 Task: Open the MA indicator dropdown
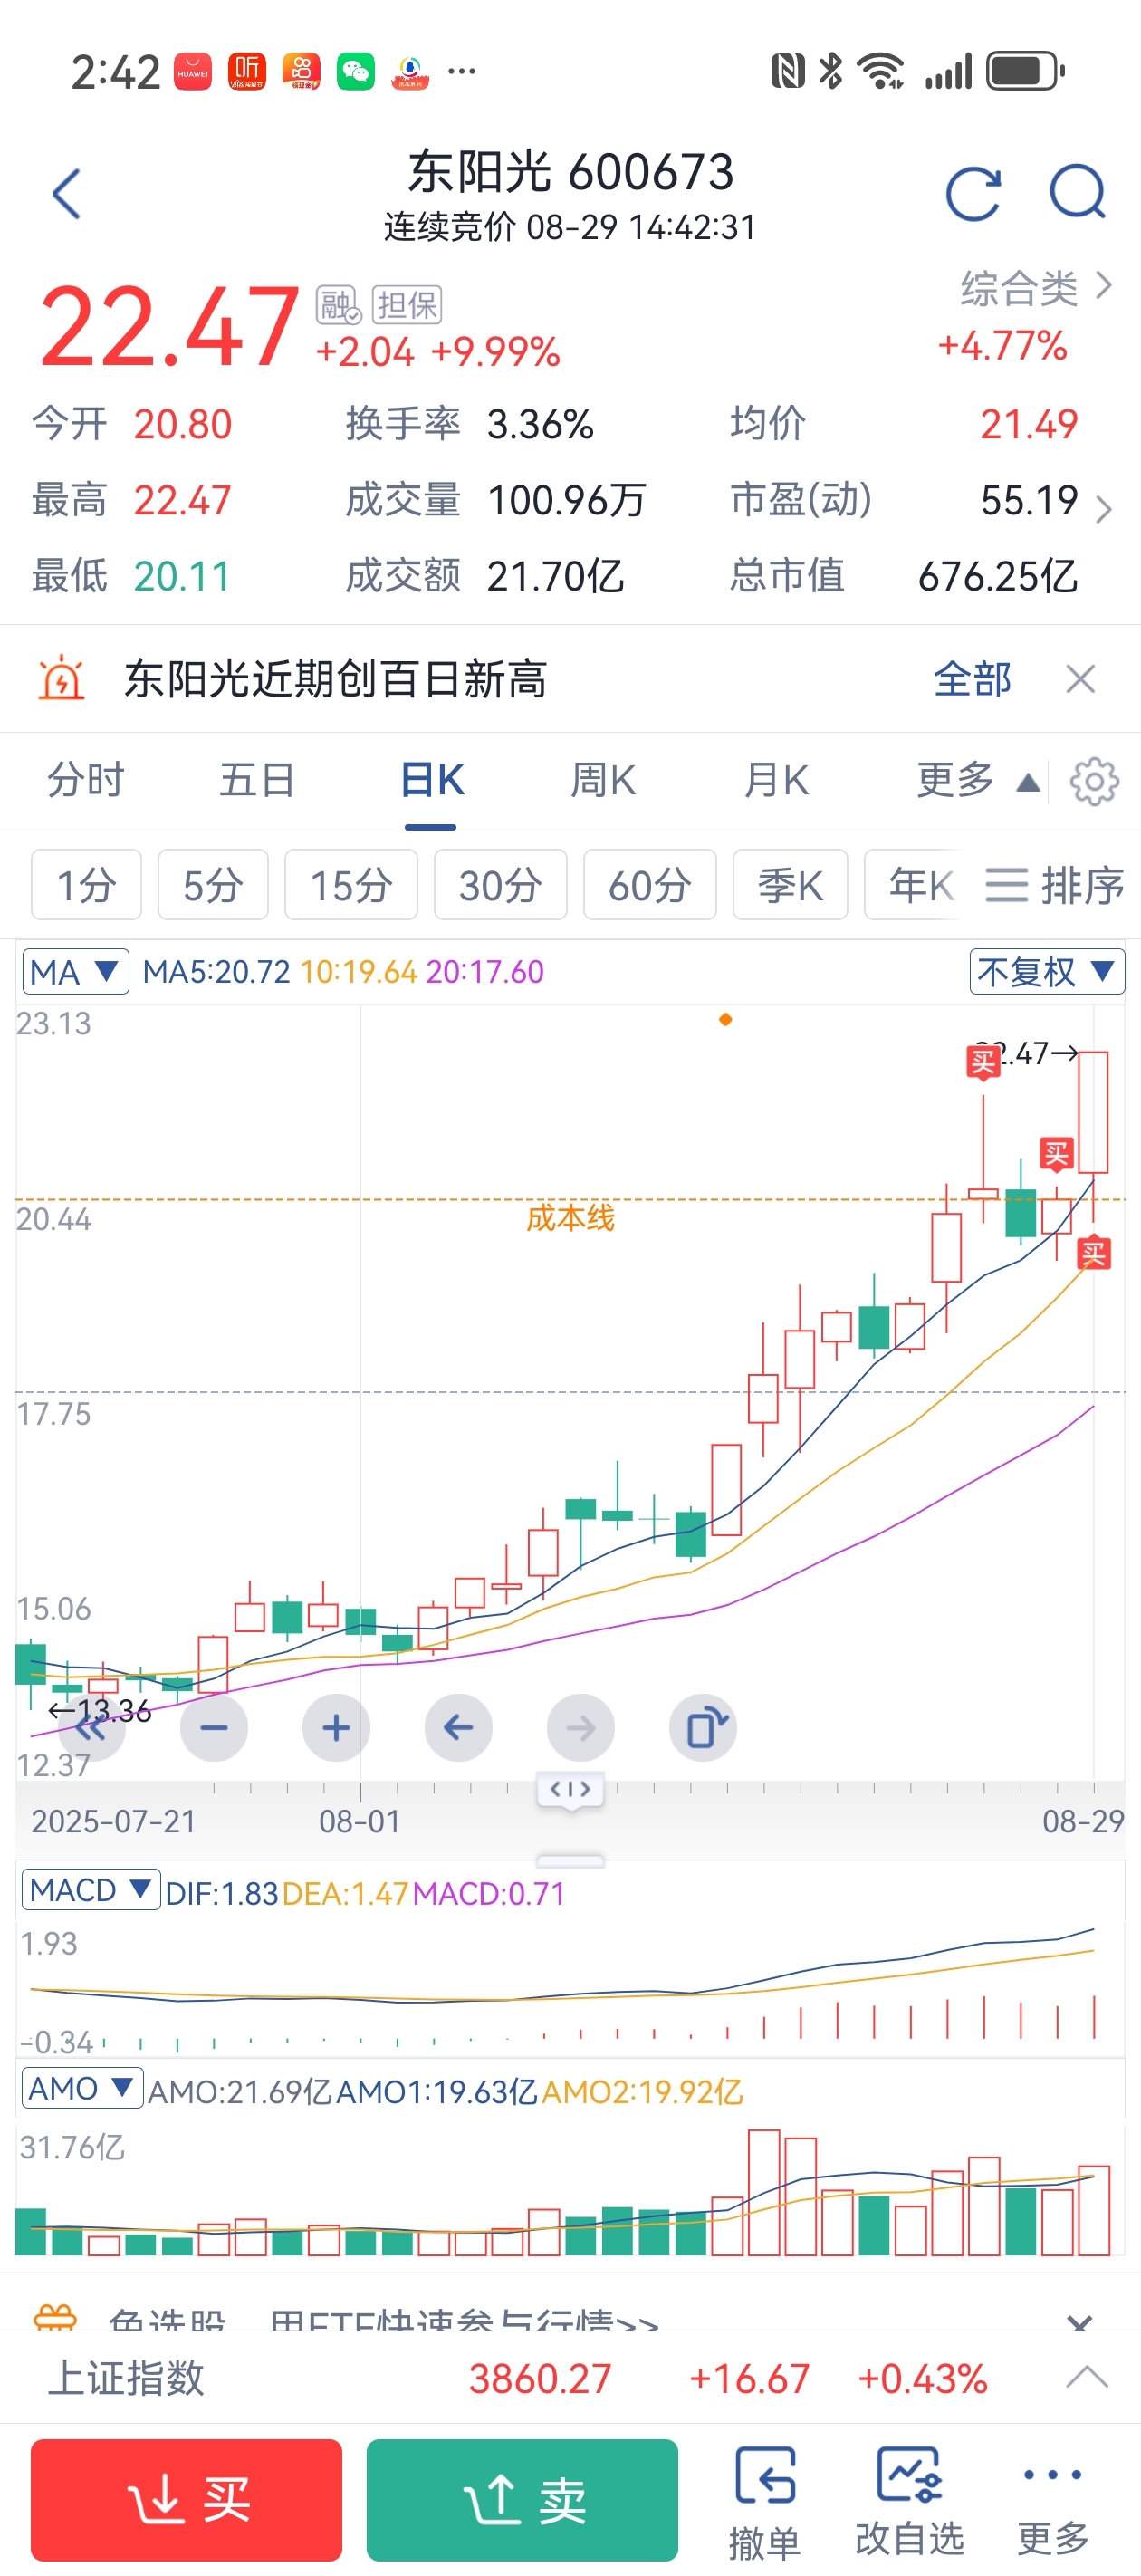point(75,971)
